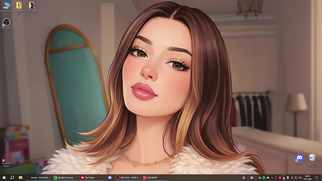322x181 pixels.
Task: Click the Discord tray icon
Action: click(x=268, y=178)
